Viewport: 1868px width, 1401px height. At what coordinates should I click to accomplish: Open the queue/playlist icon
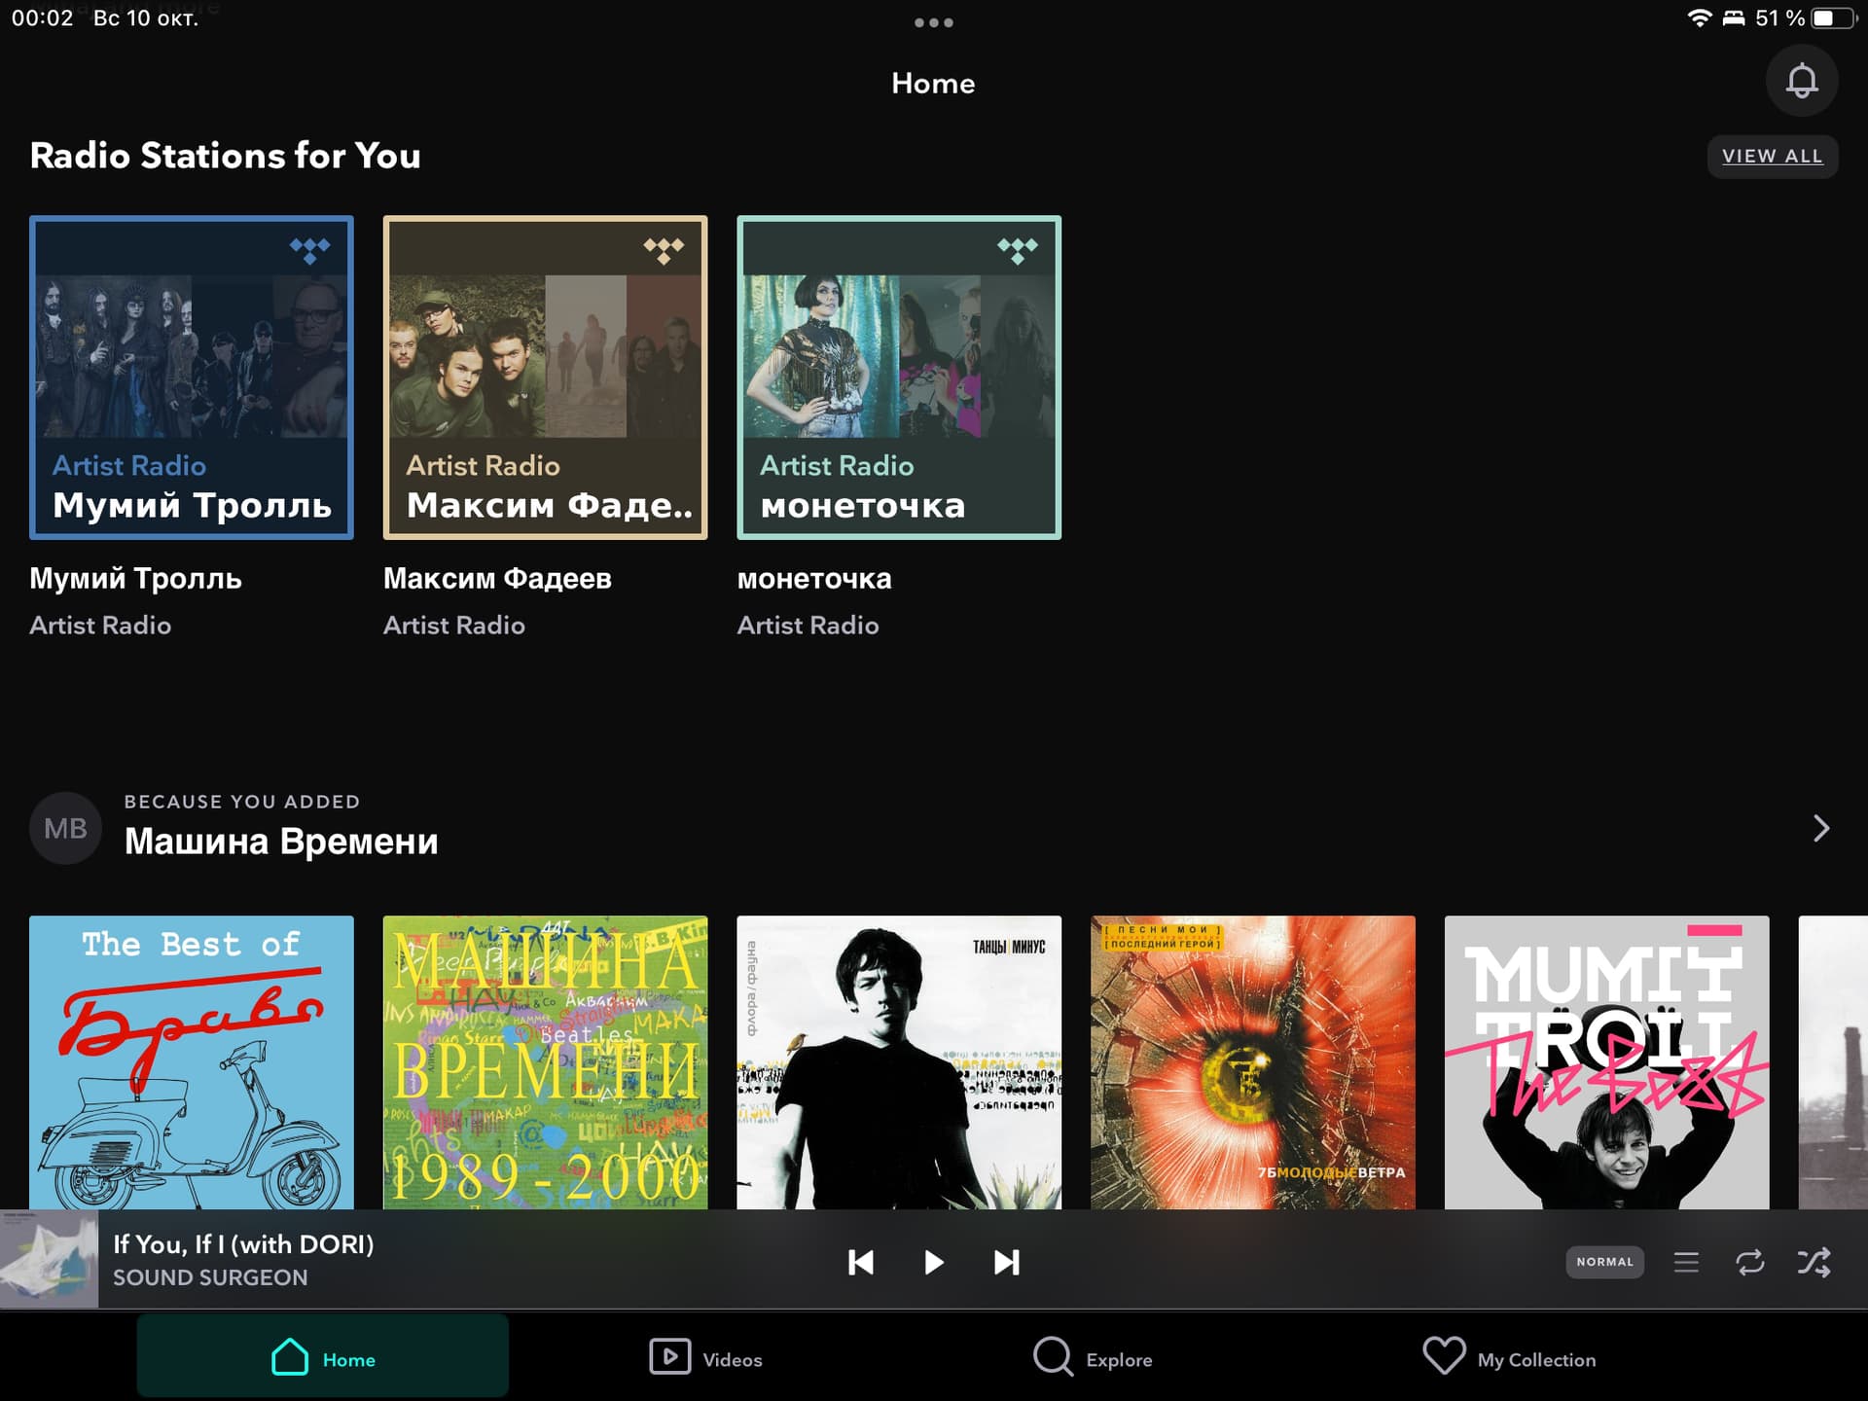1690,1261
